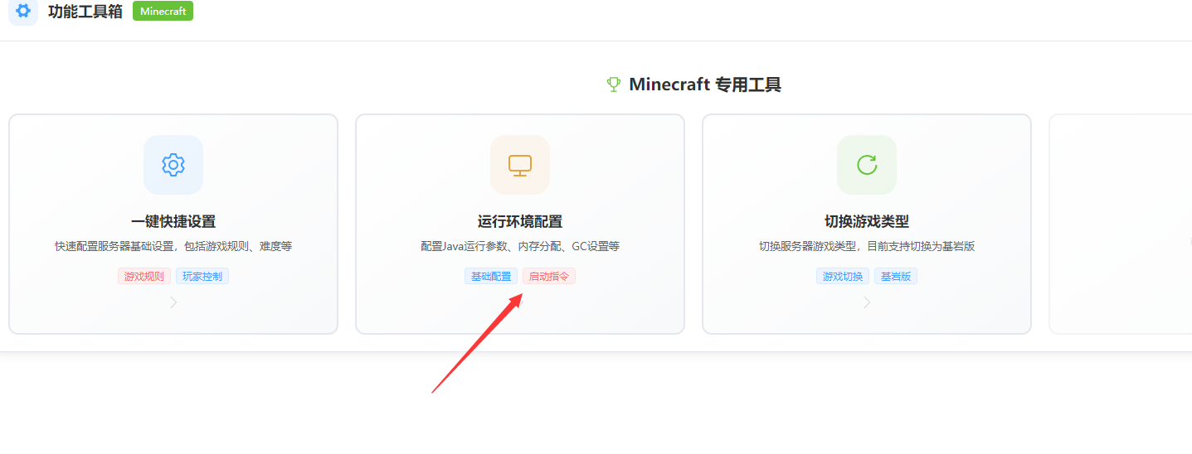
Task: Click the 基础配置 tag
Action: click(491, 277)
